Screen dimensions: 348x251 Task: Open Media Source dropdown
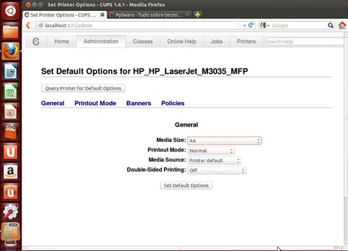(x=215, y=161)
